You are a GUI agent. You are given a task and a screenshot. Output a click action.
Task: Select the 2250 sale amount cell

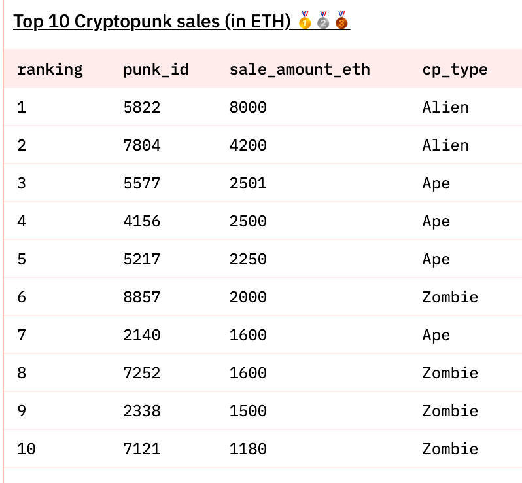pos(248,259)
